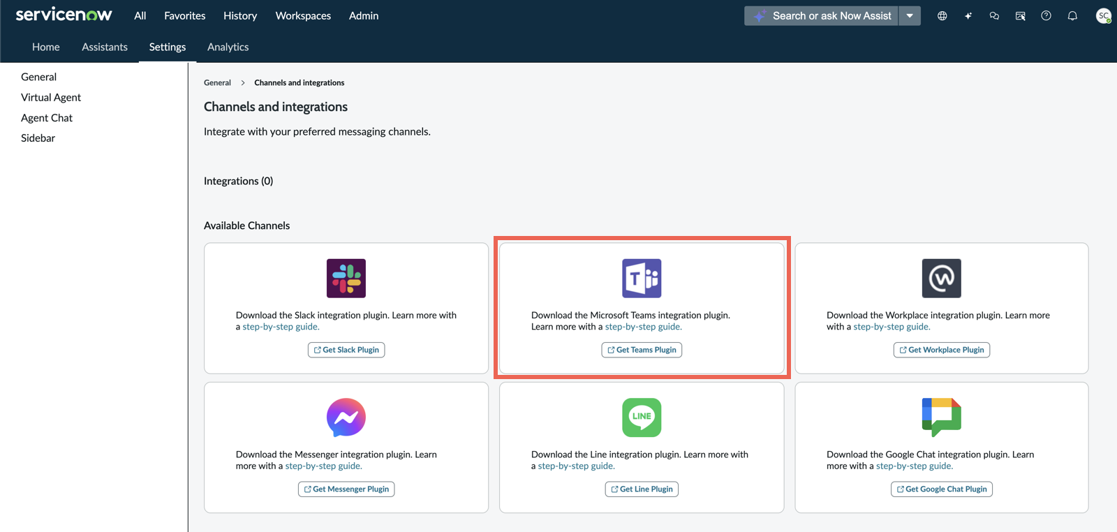Click Get Teams Plugin button
This screenshot has width=1117, height=532.
[642, 350]
